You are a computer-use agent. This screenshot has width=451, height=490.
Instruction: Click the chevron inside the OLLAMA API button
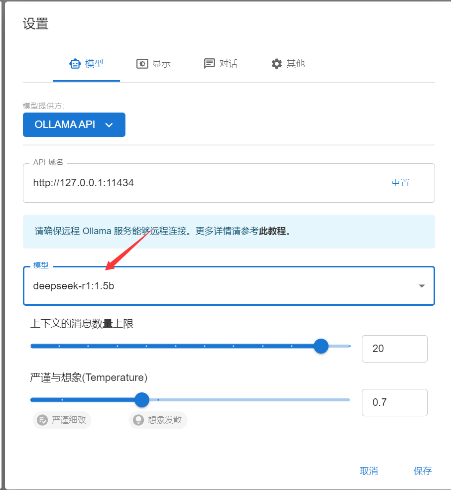click(x=109, y=125)
